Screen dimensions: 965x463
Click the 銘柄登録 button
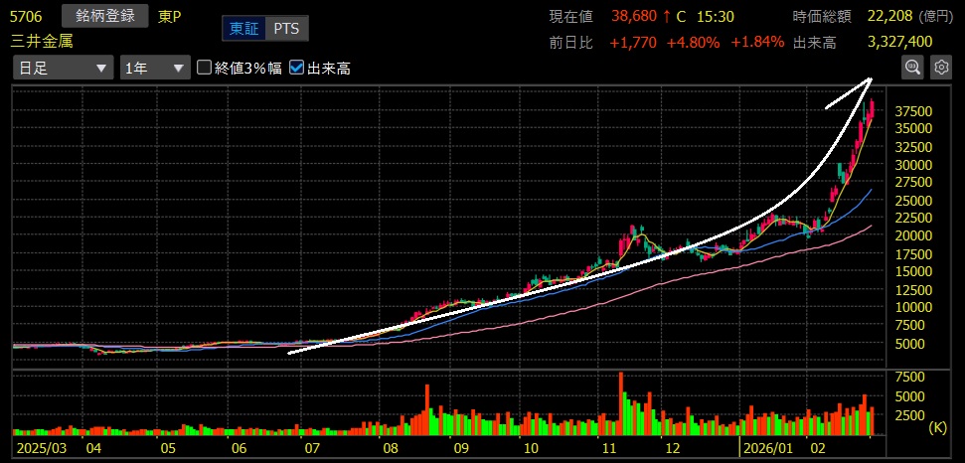[104, 16]
